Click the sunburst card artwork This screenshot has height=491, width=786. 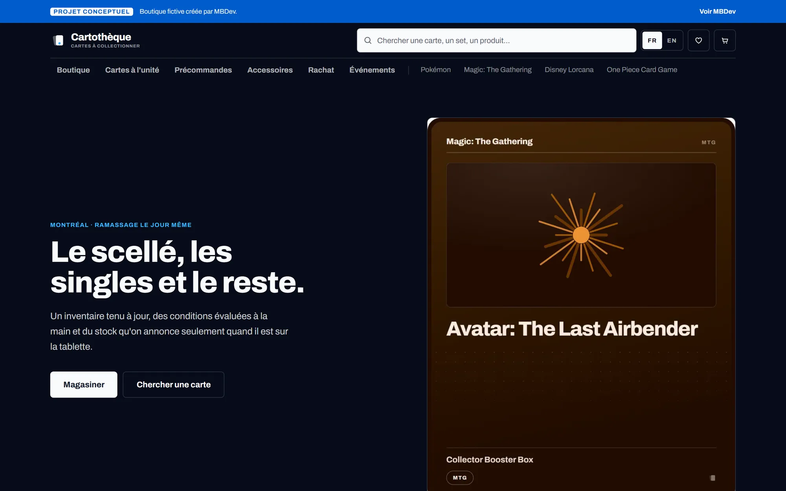(581, 235)
